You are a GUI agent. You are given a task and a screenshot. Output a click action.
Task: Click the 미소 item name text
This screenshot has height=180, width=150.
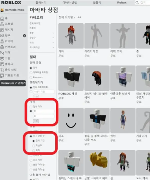pos(61,136)
